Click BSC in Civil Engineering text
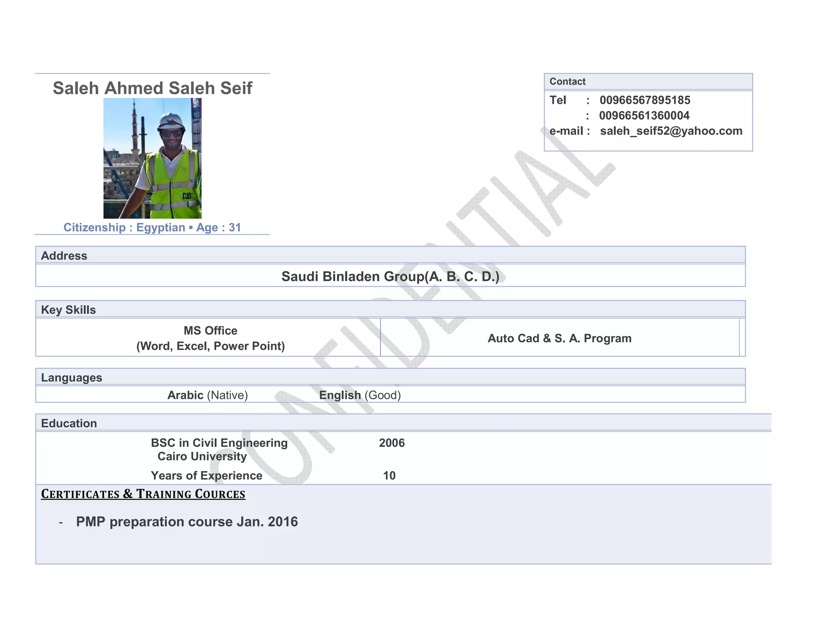 [219, 443]
